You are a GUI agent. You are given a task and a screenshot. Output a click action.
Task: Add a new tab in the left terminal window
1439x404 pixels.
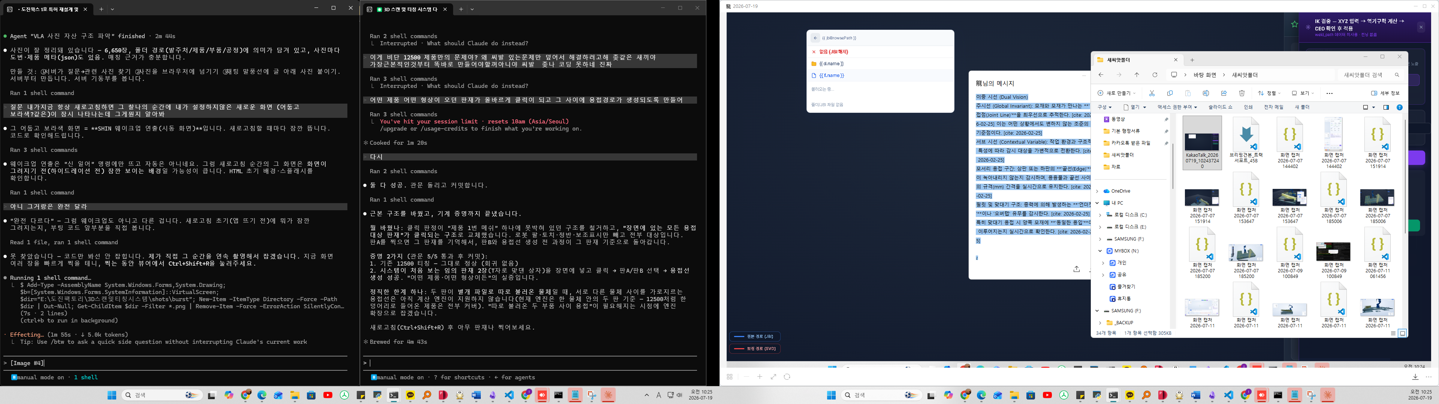coord(101,9)
